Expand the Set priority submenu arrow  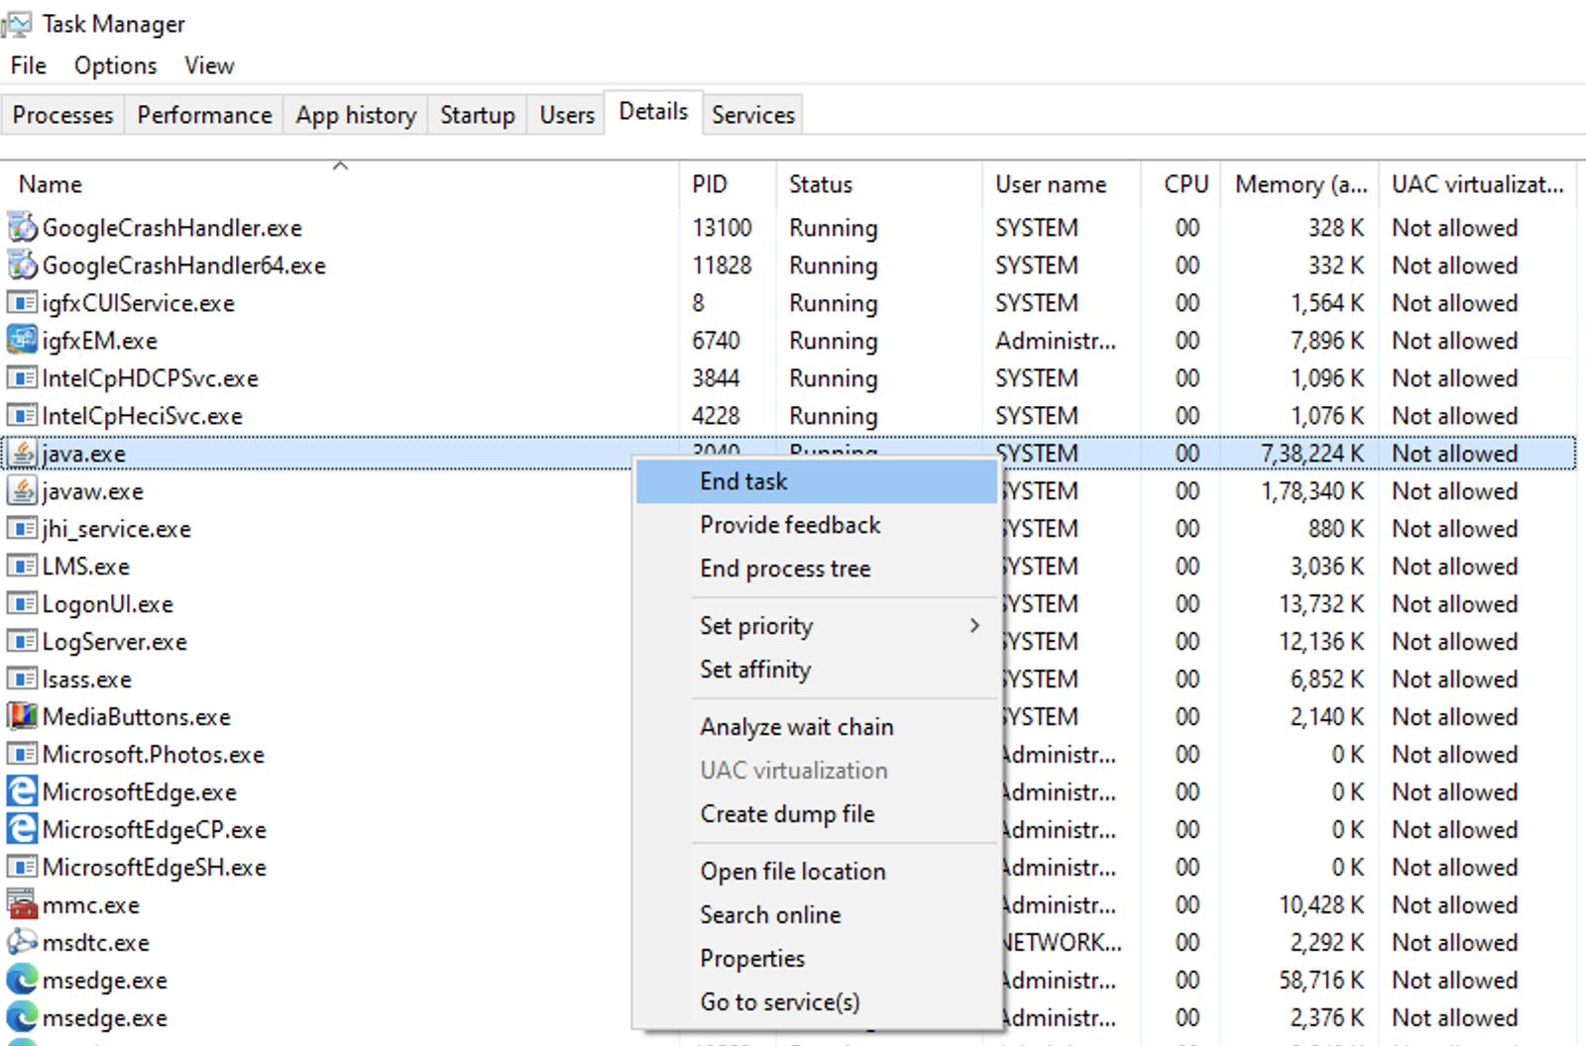[974, 626]
